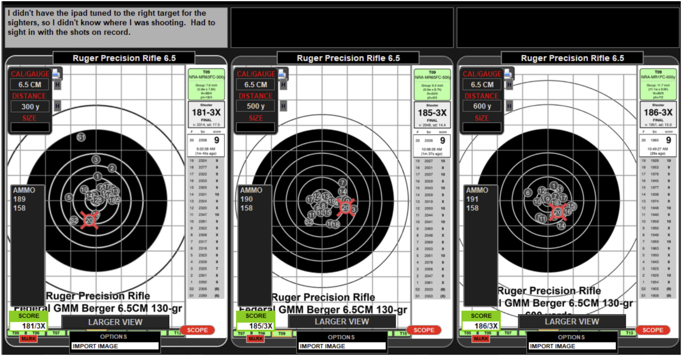
Task: Click printer icon on 600 y panel
Action: coord(508,74)
